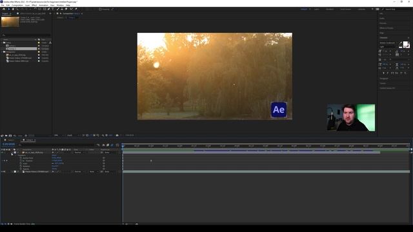
Task: Click fill color swatch in Character panel
Action: pyautogui.click(x=405, y=43)
